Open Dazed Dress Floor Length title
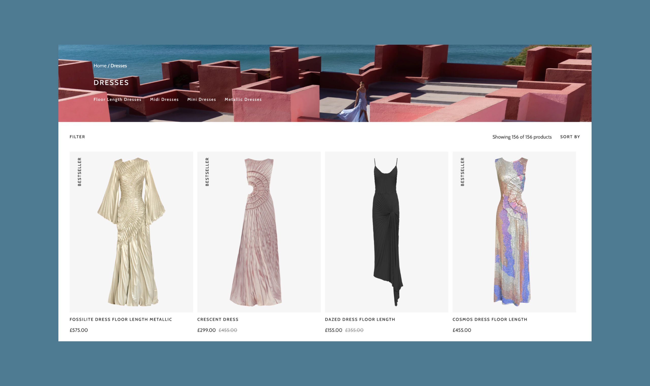 (360, 319)
